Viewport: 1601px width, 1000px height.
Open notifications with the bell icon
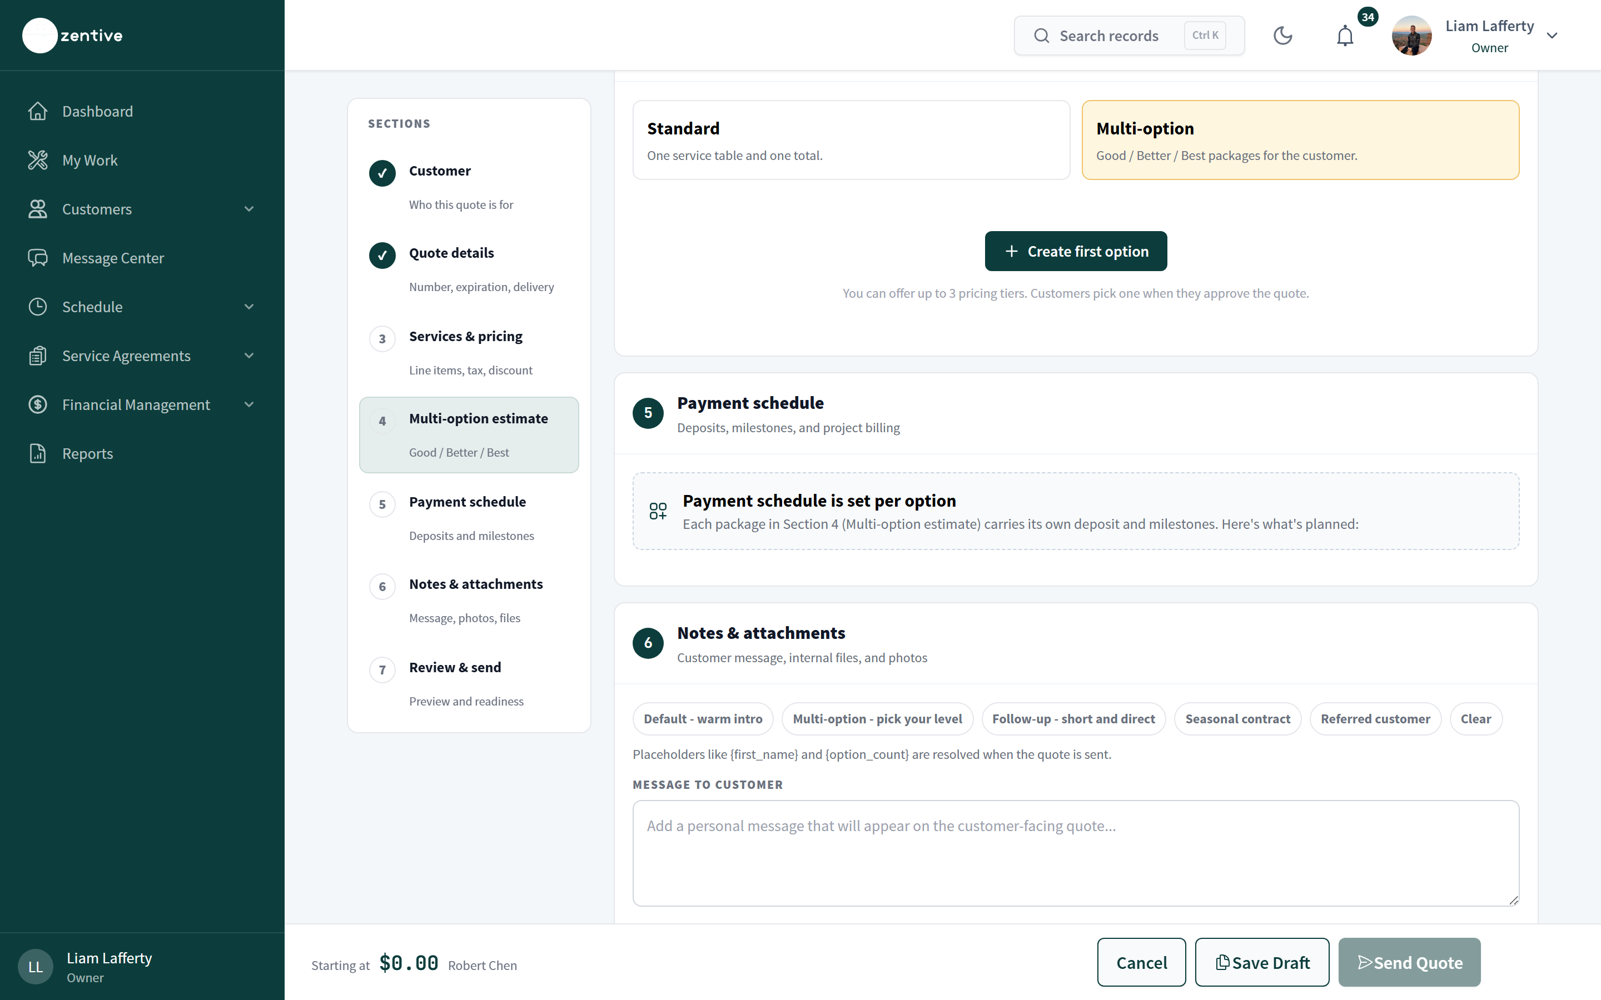(x=1345, y=36)
